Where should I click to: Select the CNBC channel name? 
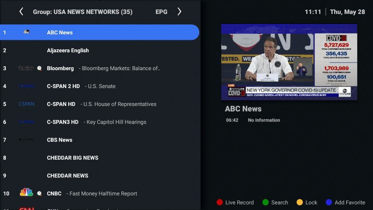(x=54, y=194)
